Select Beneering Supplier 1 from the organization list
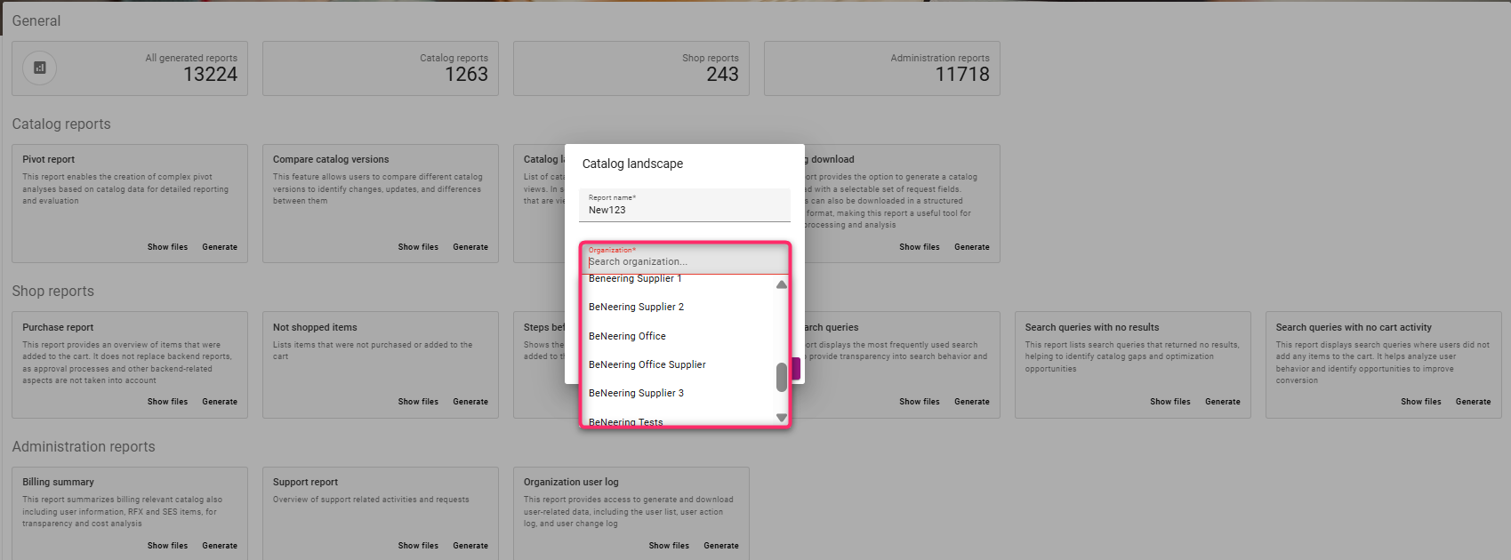 (x=635, y=279)
